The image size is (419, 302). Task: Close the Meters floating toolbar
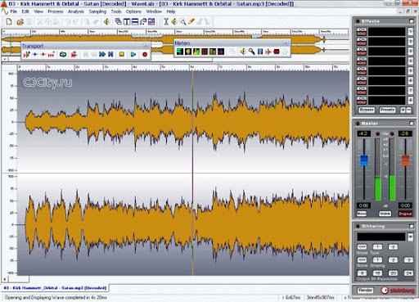point(286,43)
